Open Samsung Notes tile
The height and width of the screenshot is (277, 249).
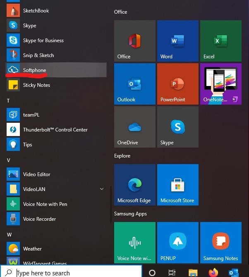(x=221, y=243)
